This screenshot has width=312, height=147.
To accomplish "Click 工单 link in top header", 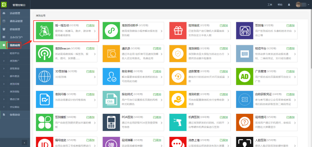I will coord(269,5).
